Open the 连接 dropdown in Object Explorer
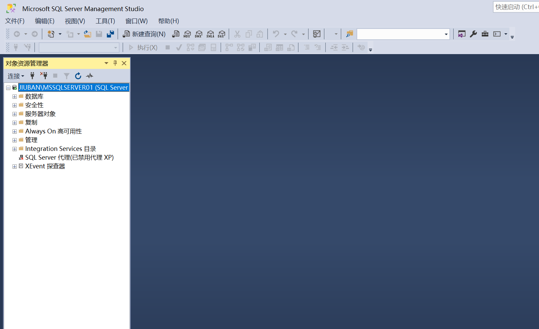The image size is (539, 329). pos(16,76)
